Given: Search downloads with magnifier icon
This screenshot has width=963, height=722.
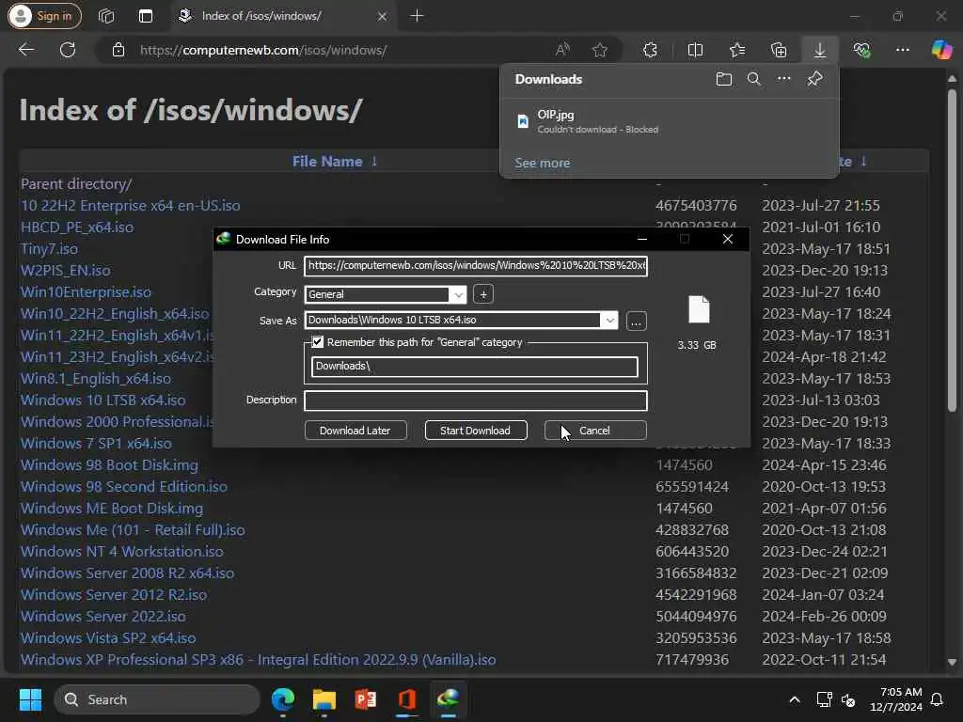Looking at the screenshot, I should pyautogui.click(x=754, y=79).
